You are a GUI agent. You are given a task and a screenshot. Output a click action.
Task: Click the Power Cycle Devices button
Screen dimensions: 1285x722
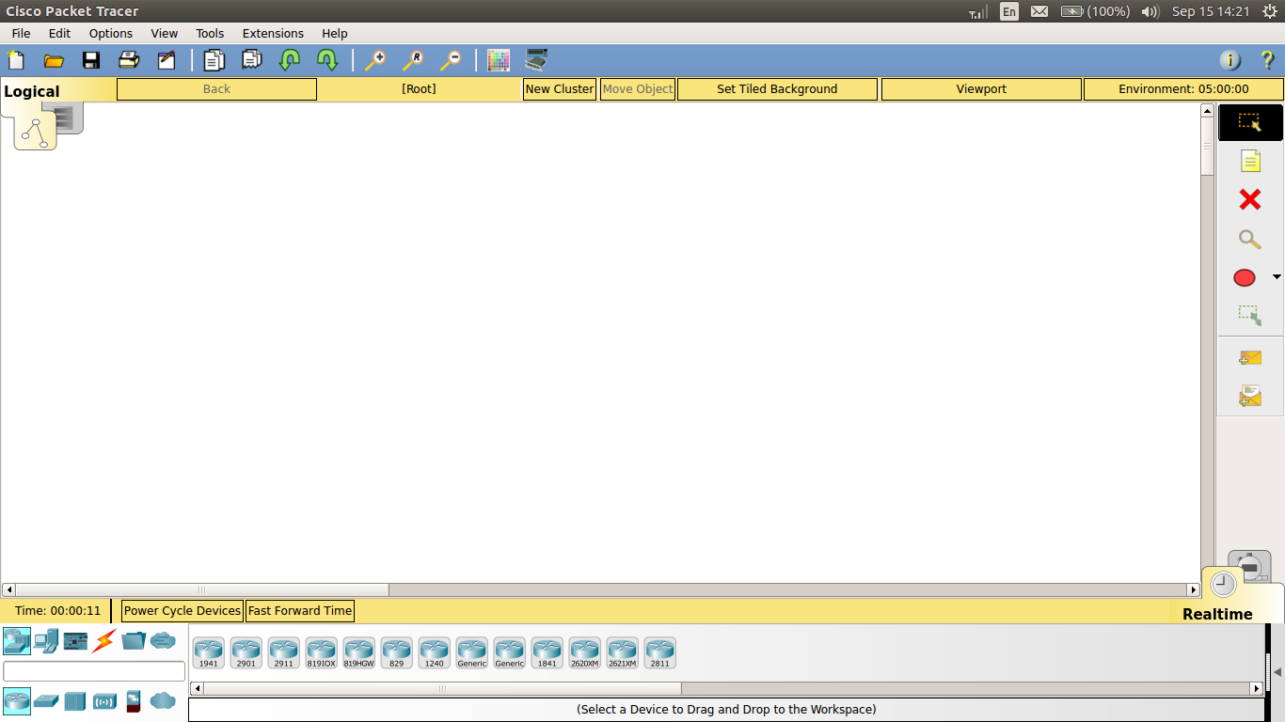click(181, 610)
